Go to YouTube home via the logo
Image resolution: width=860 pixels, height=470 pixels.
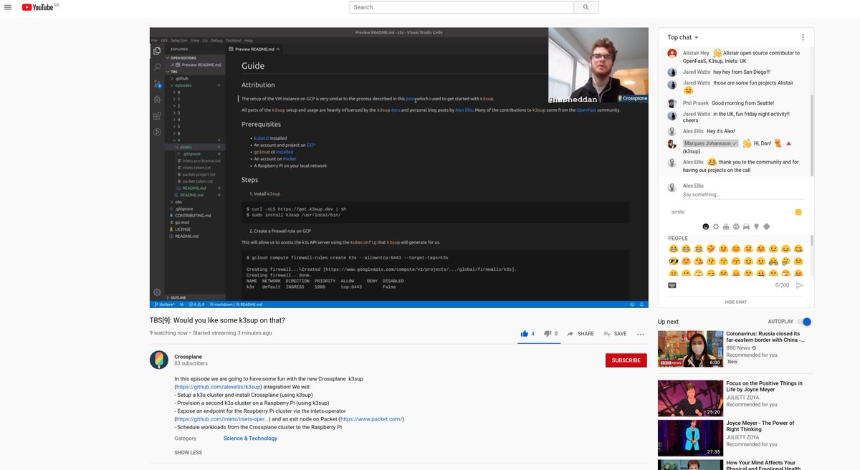pyautogui.click(x=39, y=7)
